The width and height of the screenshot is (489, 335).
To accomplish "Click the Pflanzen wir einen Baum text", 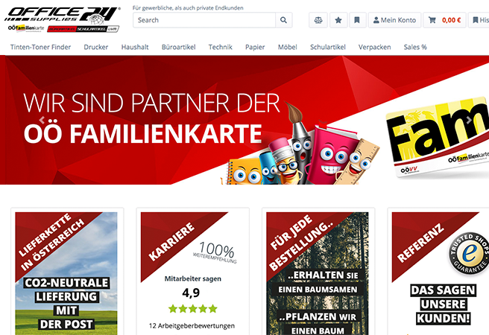I will tap(318, 323).
